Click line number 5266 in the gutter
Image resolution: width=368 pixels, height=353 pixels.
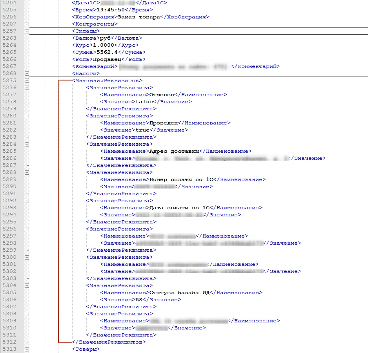coord(9,59)
